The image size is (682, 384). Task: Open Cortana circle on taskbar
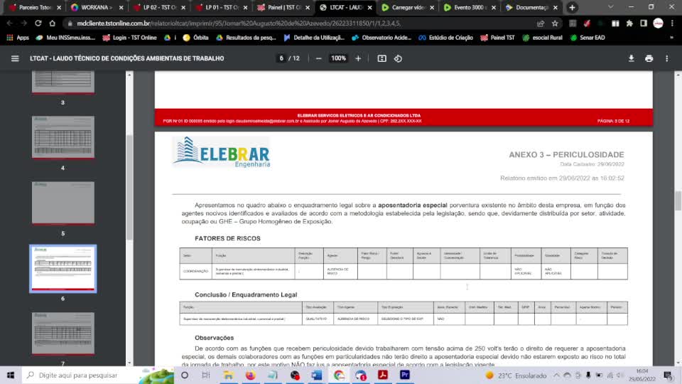[x=185, y=375]
